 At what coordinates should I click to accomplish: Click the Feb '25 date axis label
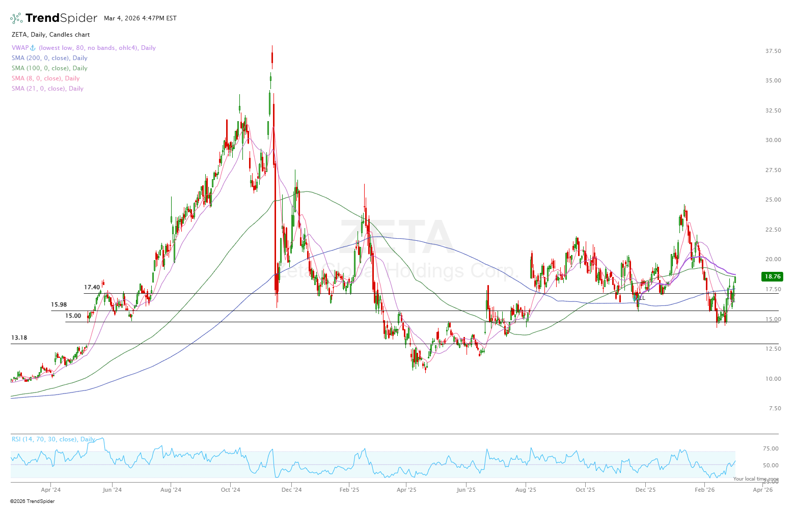coord(349,490)
